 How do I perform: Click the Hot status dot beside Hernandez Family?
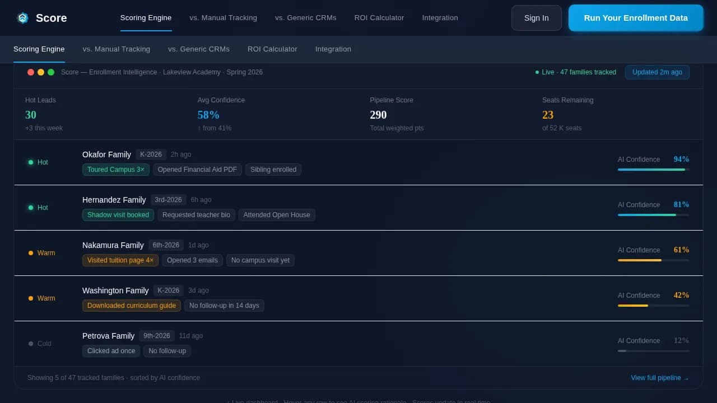tap(31, 208)
